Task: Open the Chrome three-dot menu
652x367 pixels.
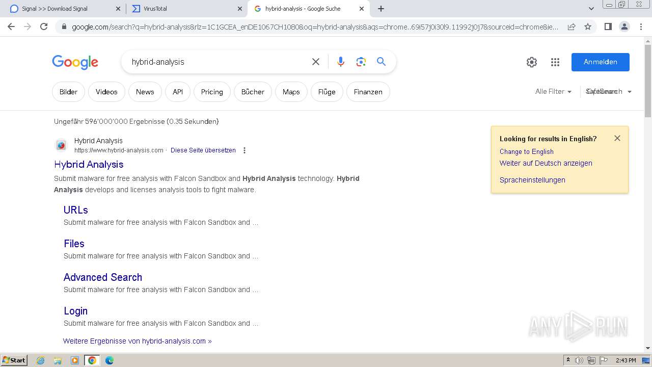Action: coord(641,27)
